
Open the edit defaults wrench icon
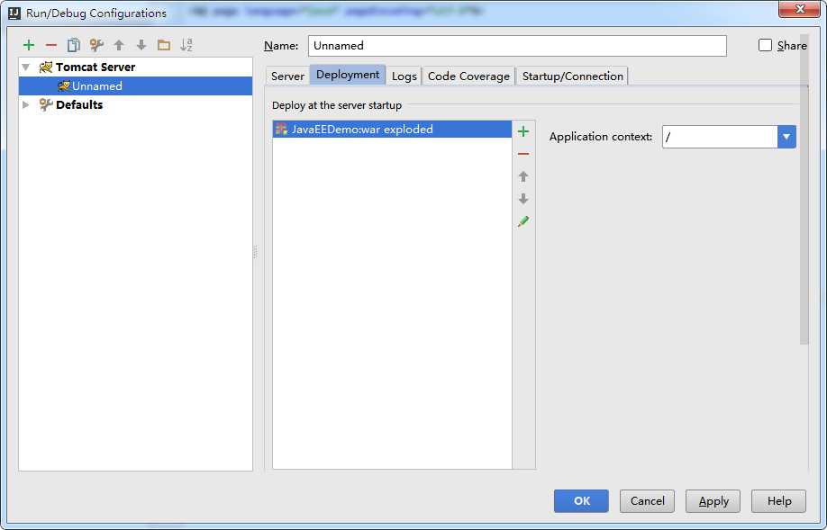(x=96, y=45)
